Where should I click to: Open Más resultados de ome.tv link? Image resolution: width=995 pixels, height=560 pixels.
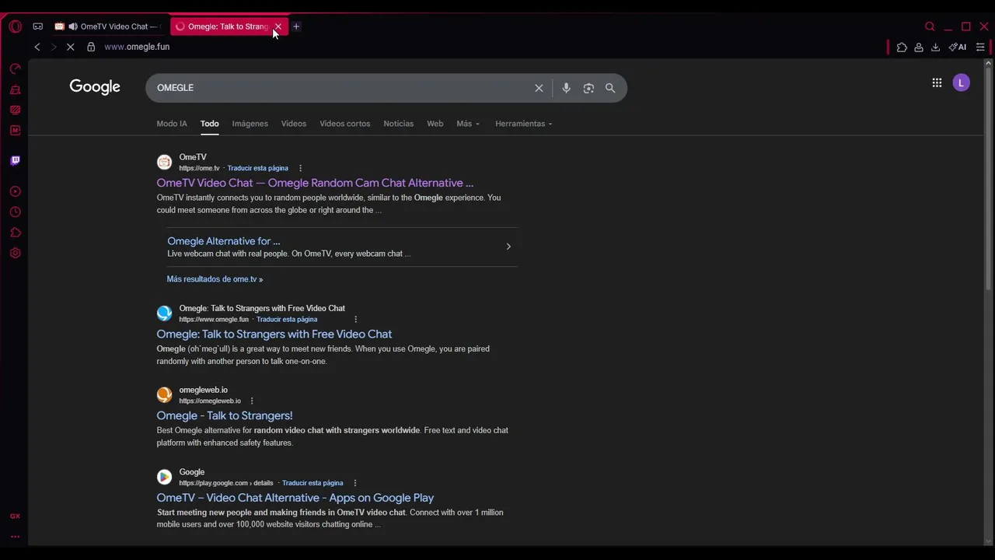[x=215, y=279]
